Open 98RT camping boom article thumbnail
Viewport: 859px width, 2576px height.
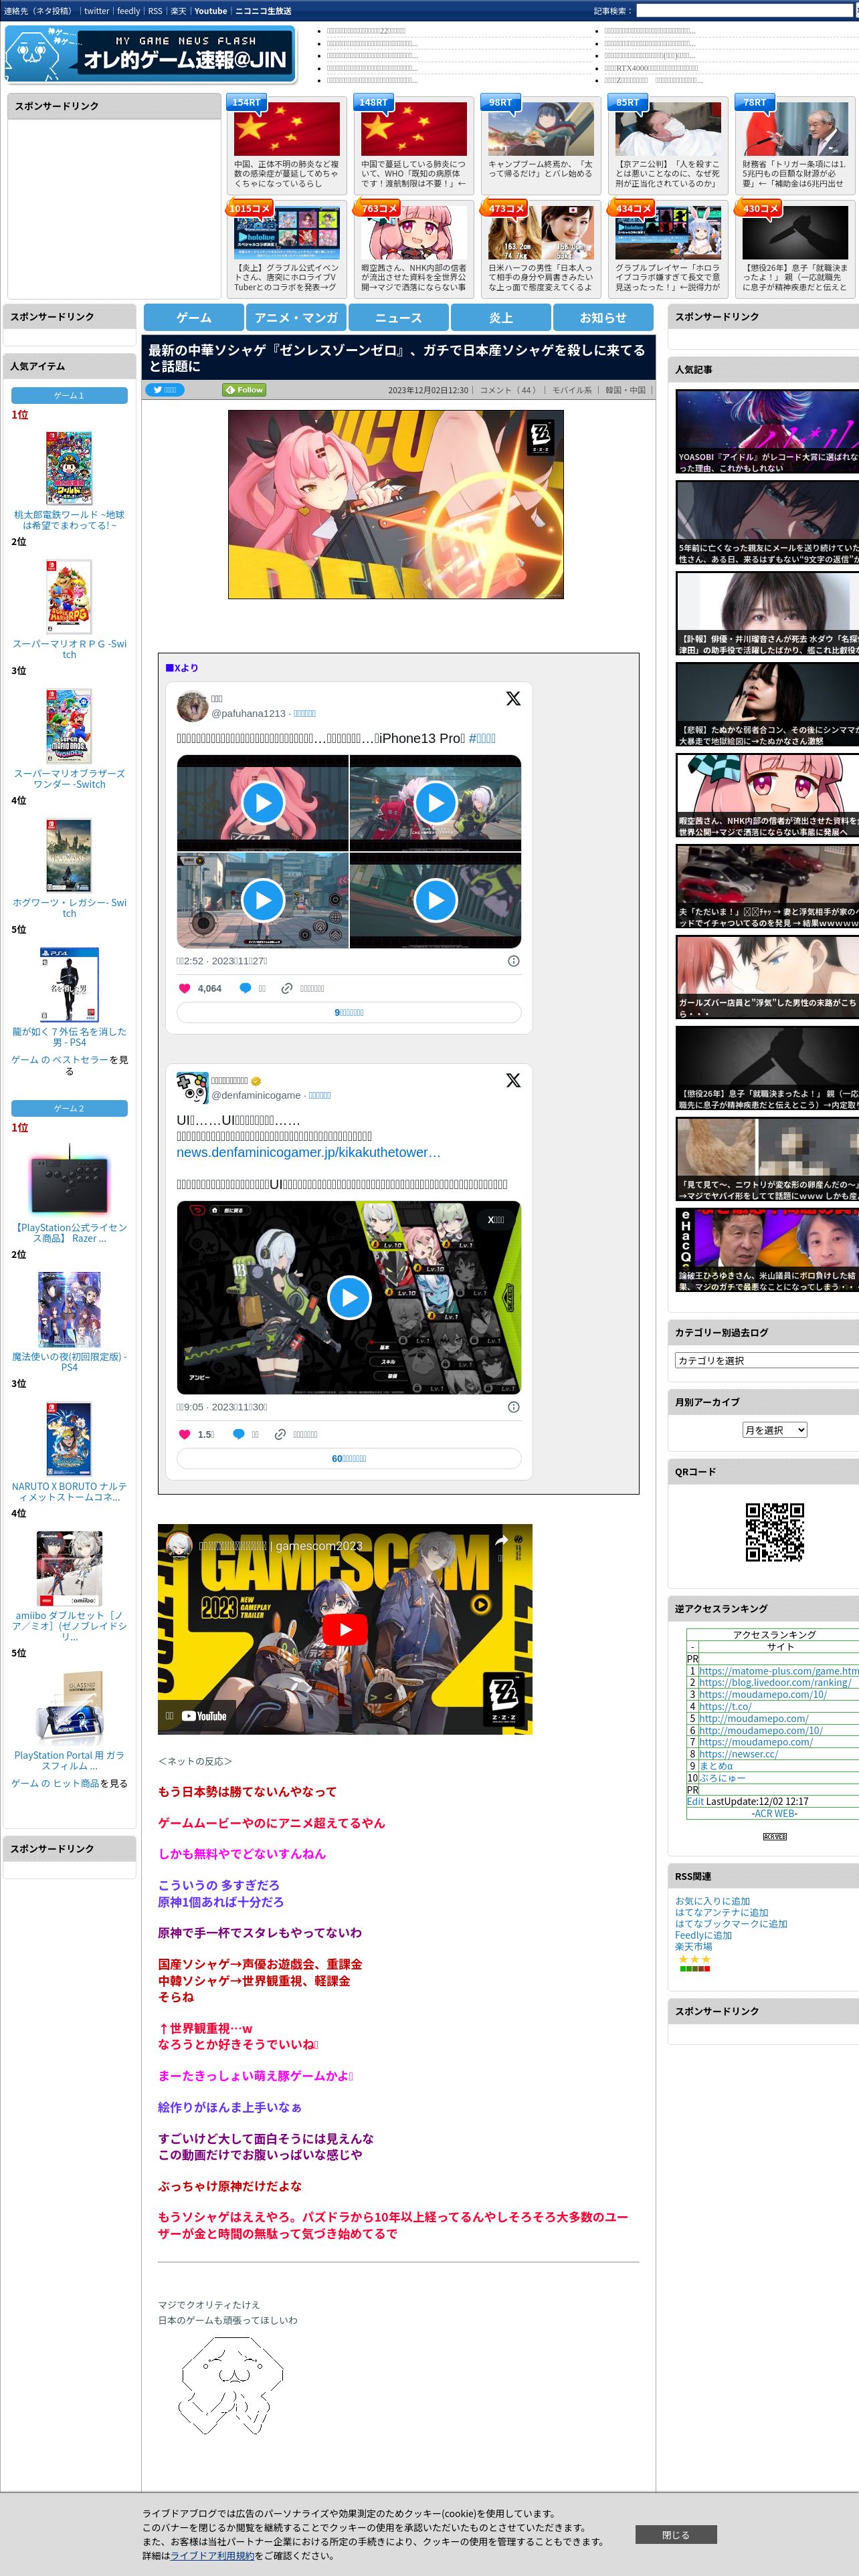541,129
